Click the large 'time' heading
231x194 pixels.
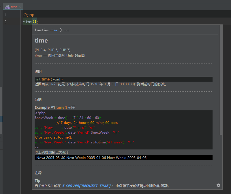pyautogui.click(x=41, y=41)
